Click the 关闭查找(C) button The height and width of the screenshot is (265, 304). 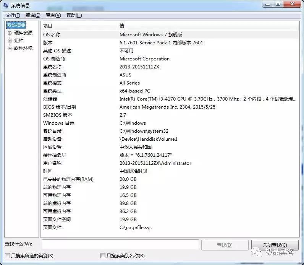click(x=275, y=245)
